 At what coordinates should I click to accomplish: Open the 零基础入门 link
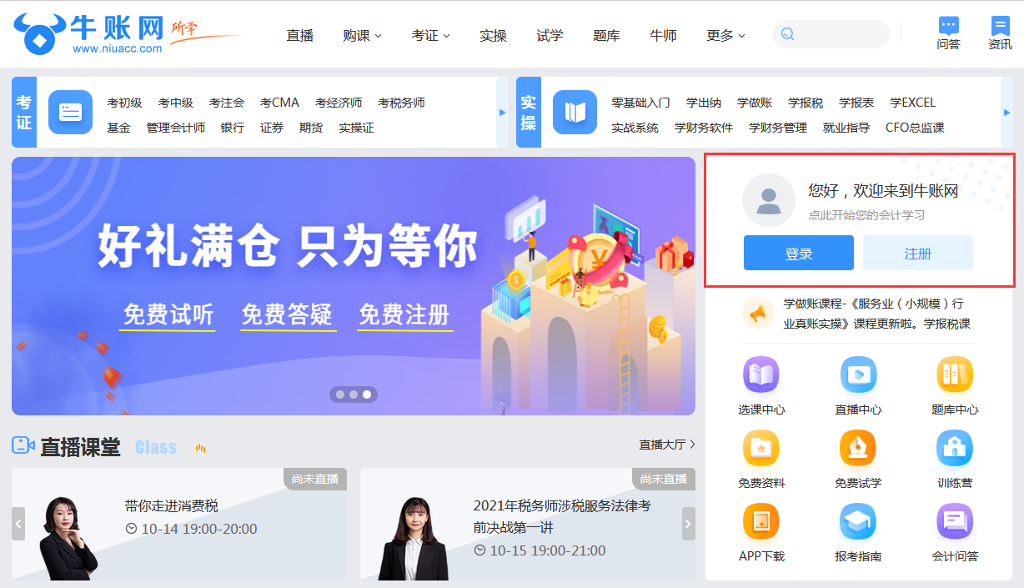coord(640,103)
